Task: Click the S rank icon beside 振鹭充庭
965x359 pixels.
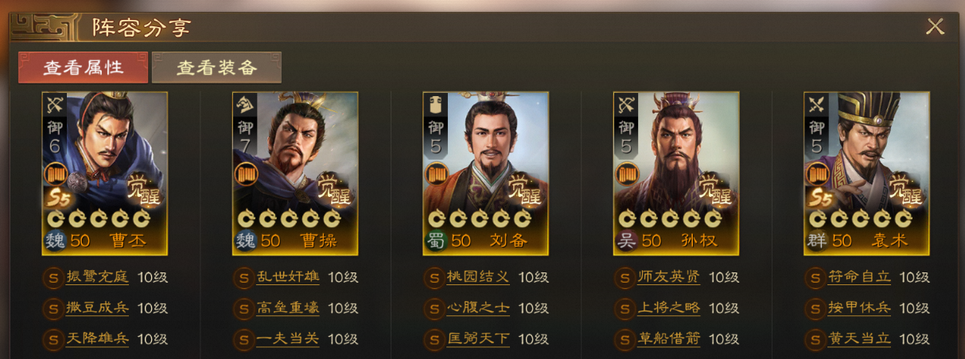Action: (x=53, y=278)
